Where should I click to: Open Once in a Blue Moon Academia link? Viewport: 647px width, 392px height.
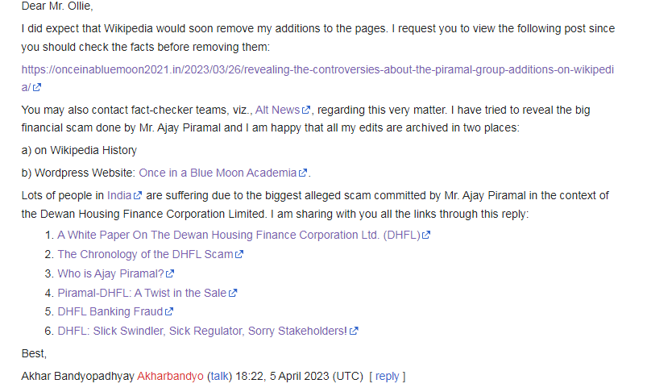(218, 173)
